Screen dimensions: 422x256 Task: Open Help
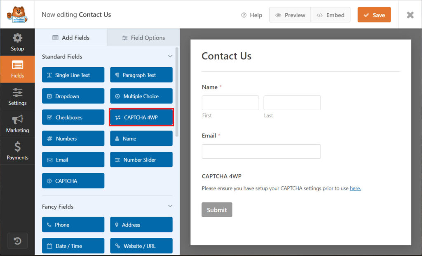(251, 15)
